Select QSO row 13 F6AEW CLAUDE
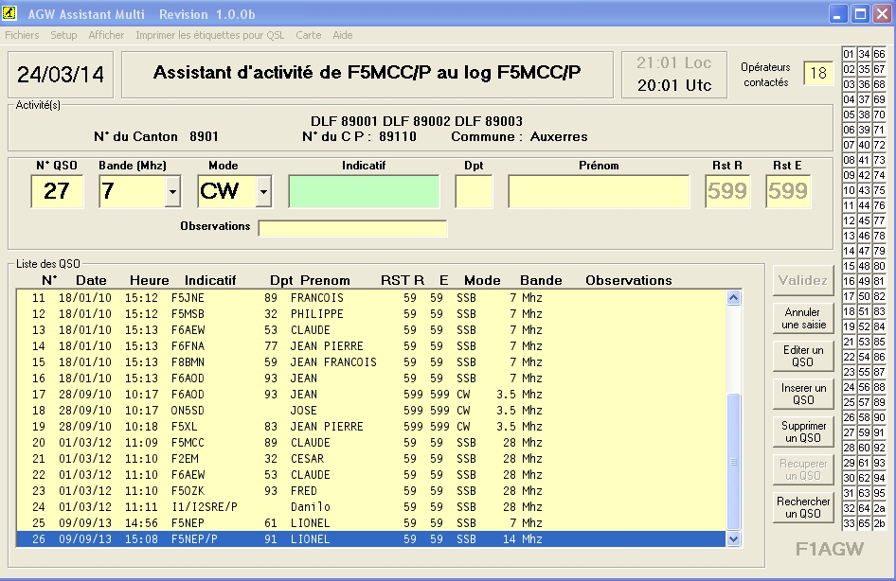Image resolution: width=896 pixels, height=581 pixels. 371,330
